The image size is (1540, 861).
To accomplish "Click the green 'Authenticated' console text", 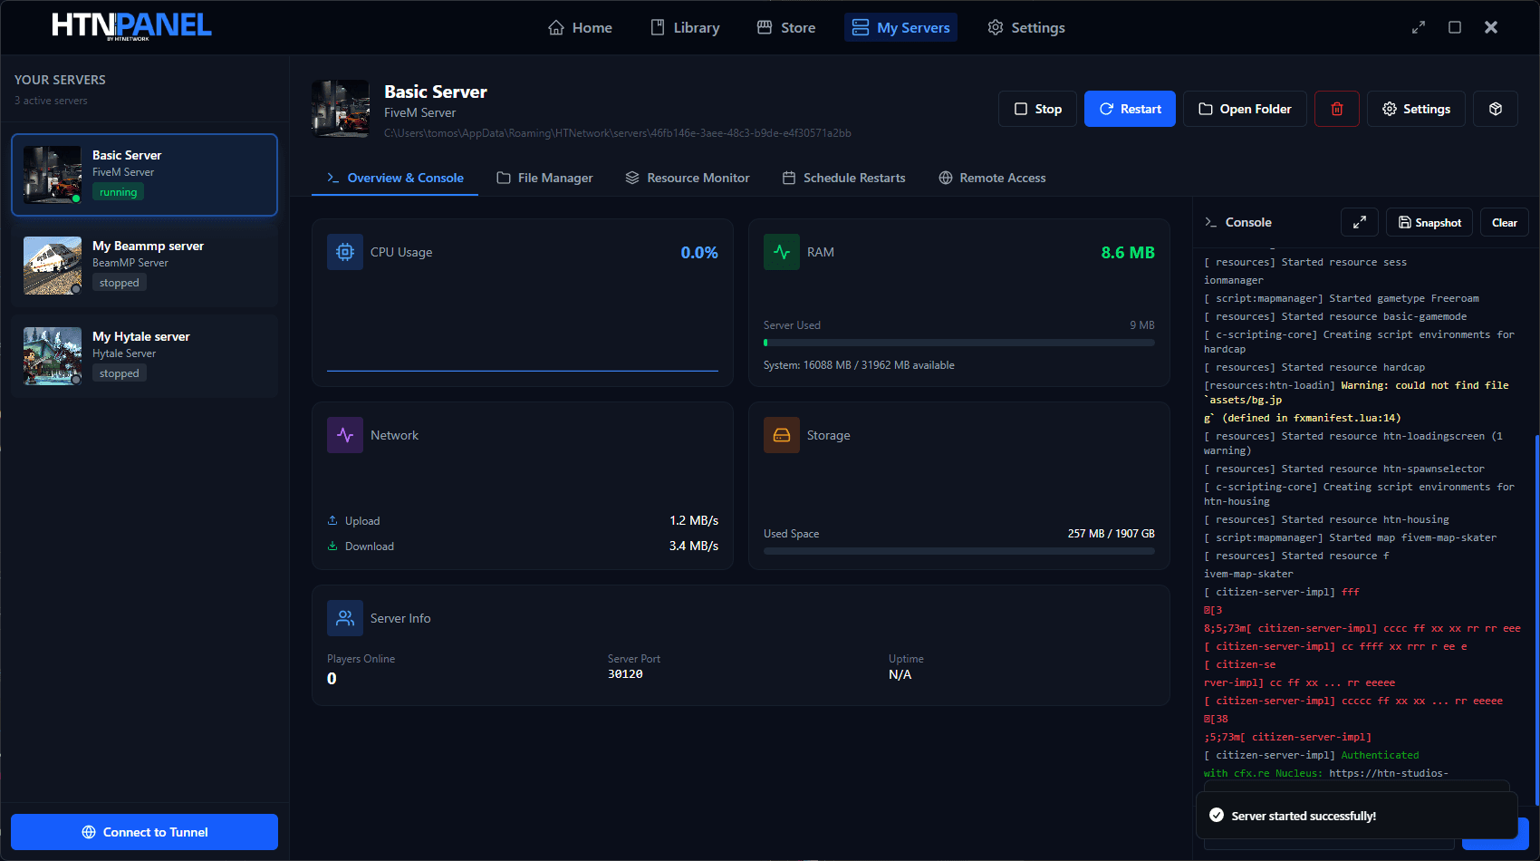I will [1381, 755].
